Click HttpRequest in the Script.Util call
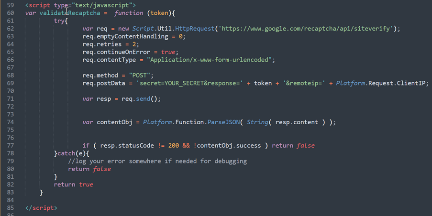This screenshot has width=432, height=216. click(195, 29)
